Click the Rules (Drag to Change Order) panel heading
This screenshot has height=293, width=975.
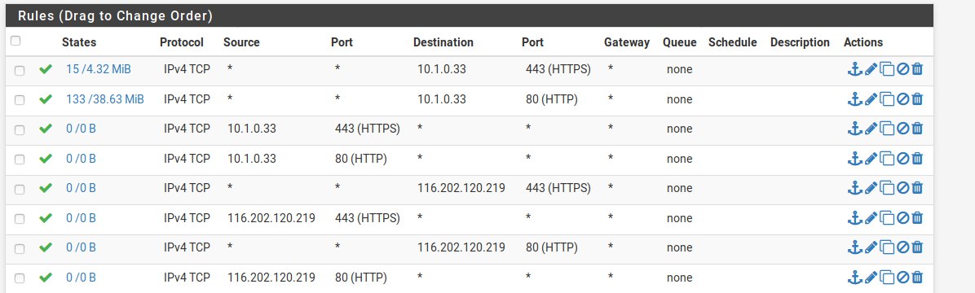click(x=116, y=16)
